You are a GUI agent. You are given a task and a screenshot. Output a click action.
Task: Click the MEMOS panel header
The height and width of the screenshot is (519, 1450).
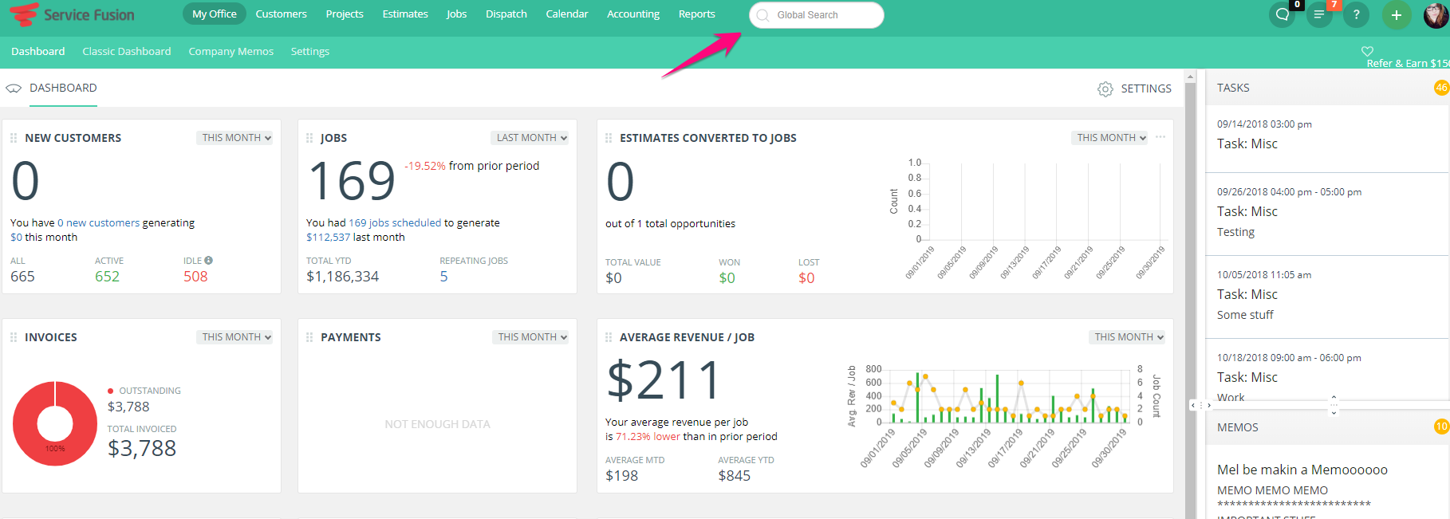pos(1327,427)
